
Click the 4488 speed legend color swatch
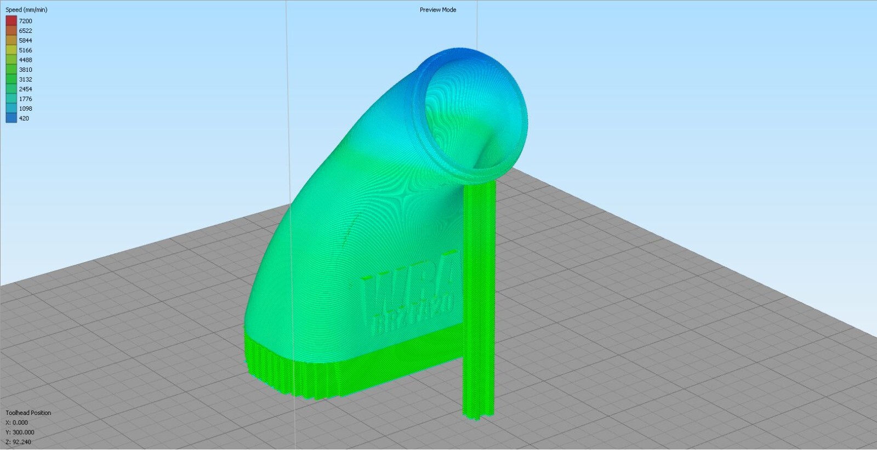[11, 60]
